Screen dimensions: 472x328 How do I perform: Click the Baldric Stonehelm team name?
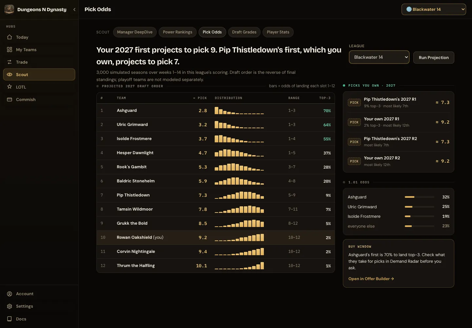point(136,181)
